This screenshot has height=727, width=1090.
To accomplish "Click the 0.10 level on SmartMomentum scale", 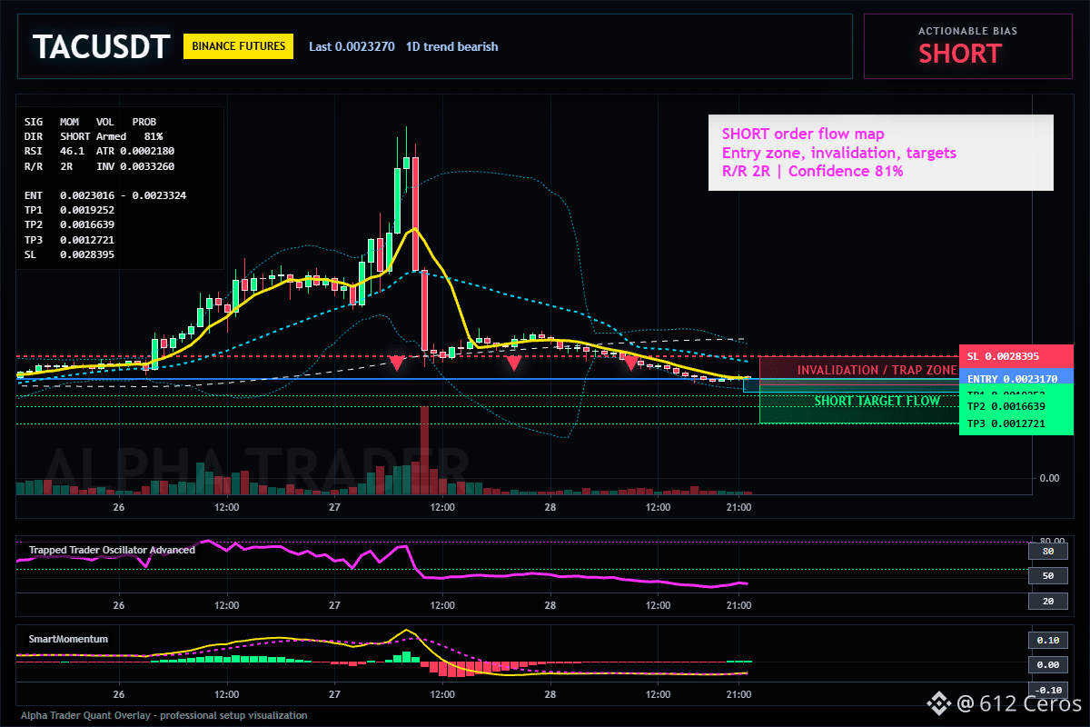I will (x=1047, y=640).
